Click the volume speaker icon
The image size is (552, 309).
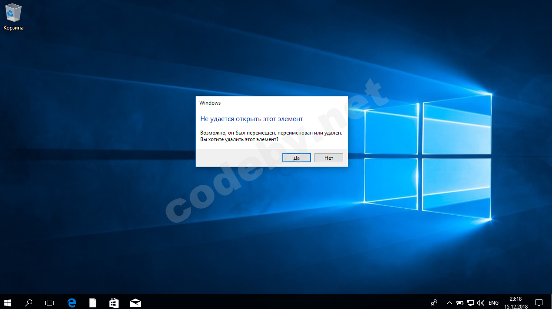[x=481, y=302]
